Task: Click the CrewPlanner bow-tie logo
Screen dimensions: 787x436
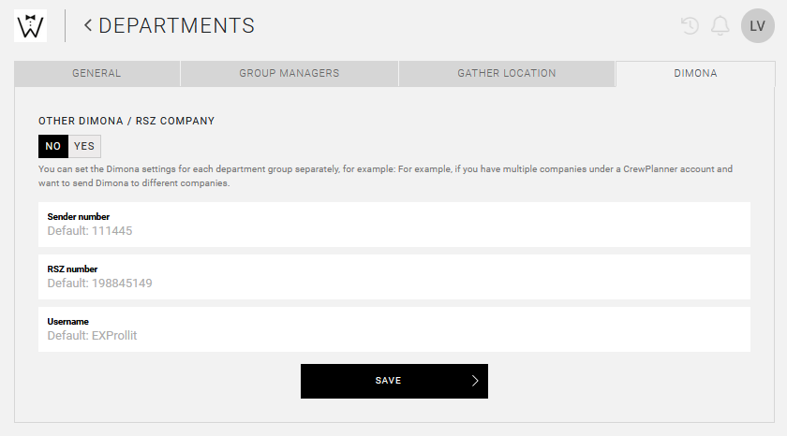Action: (31, 26)
